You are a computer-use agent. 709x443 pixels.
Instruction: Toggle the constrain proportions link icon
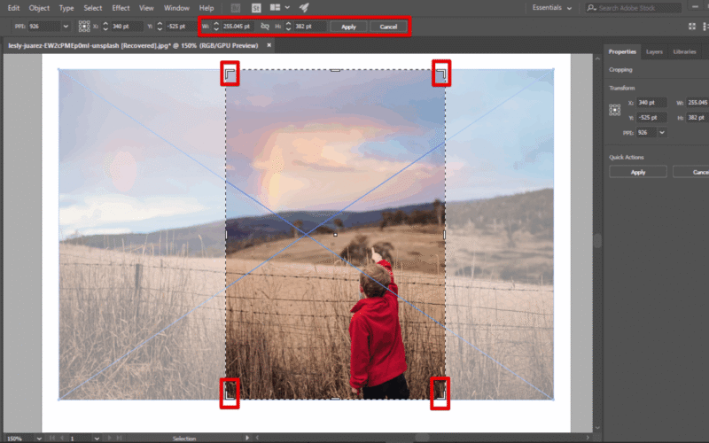pyautogui.click(x=265, y=27)
